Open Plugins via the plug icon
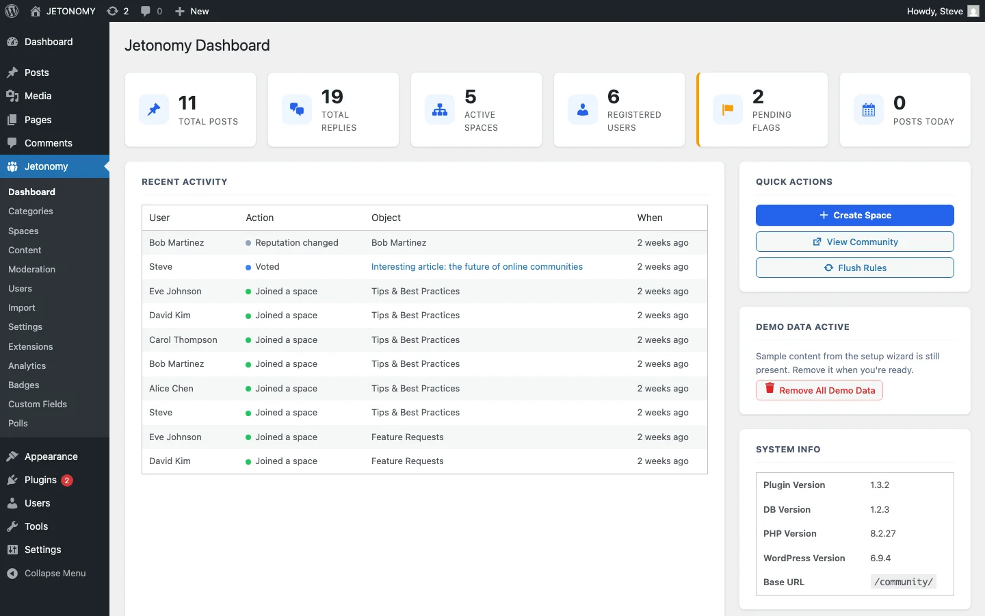This screenshot has width=985, height=616. tap(12, 480)
